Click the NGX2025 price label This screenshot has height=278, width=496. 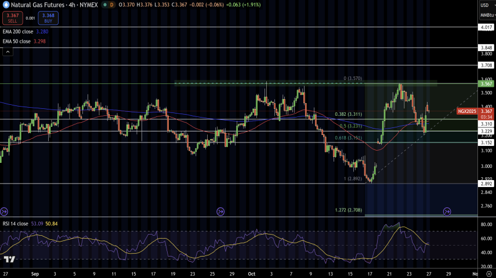tap(467, 111)
